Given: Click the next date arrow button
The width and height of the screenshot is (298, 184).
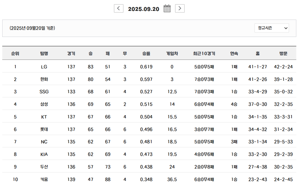Looking at the screenshot, I should click(x=180, y=8).
